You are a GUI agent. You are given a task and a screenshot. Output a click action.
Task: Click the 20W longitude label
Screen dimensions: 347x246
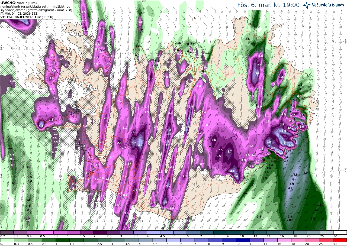[144, 1]
